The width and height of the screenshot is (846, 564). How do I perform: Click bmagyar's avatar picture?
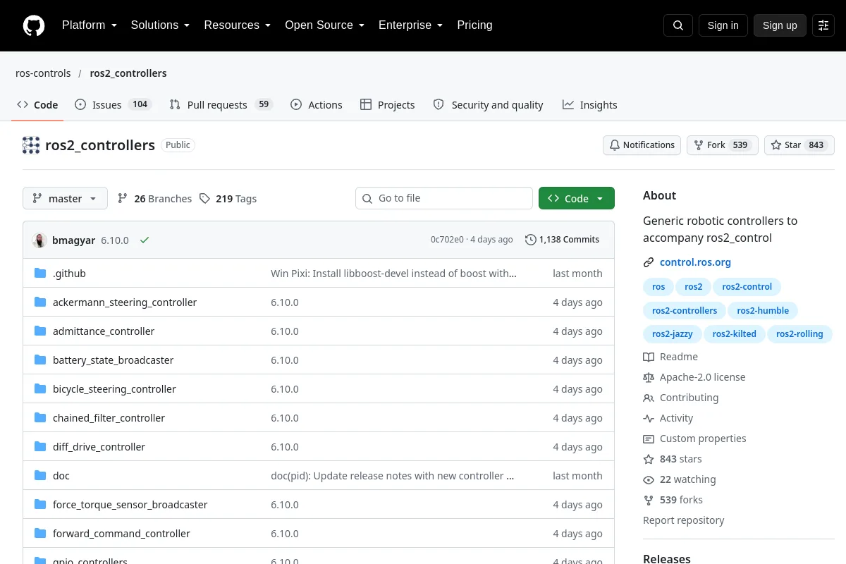coord(39,240)
